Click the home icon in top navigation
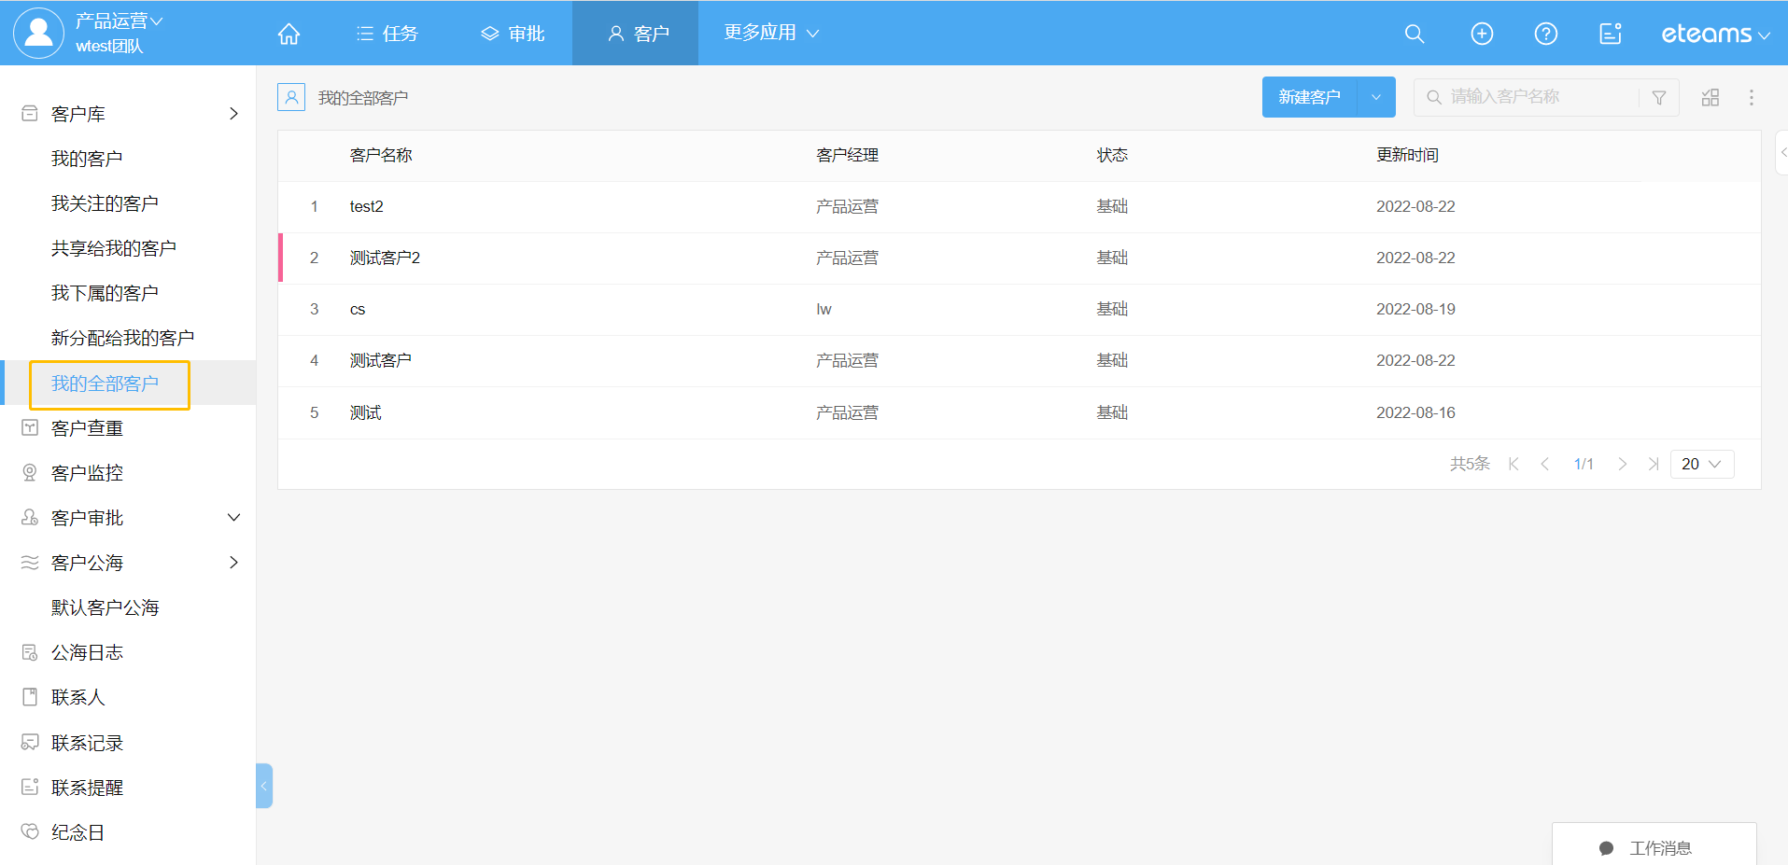This screenshot has width=1788, height=865. pyautogui.click(x=289, y=34)
